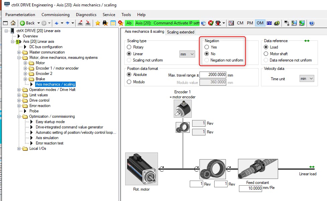Open the favorites list window icon
Image resolution: width=327 pixels, height=201 pixels.
[113, 23]
